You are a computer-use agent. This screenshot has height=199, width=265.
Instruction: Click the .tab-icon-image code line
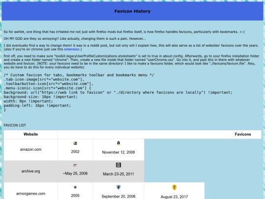click(x=44, y=80)
